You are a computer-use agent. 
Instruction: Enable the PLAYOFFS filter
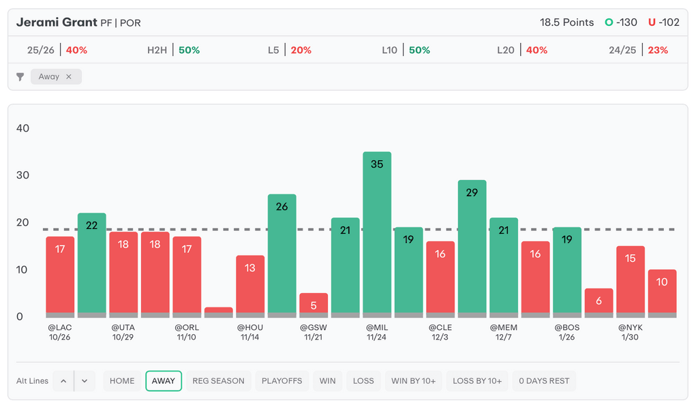[x=282, y=381]
